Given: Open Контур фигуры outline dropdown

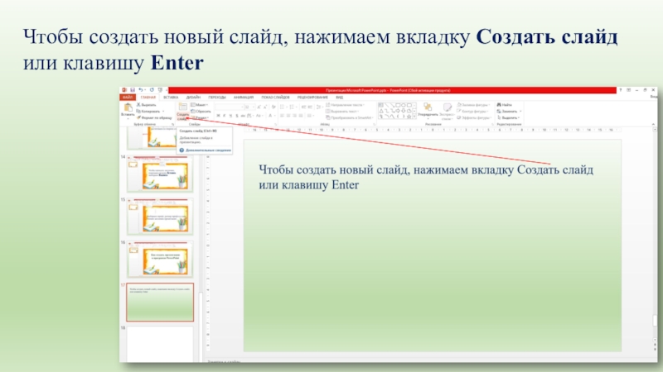Looking at the screenshot, I should click(x=472, y=112).
